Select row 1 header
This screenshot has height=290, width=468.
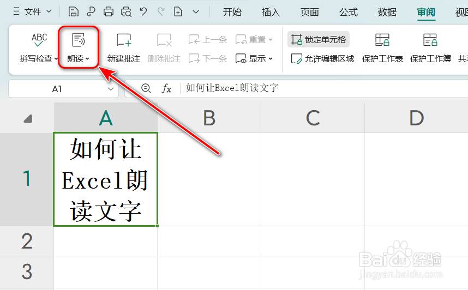[x=27, y=179]
